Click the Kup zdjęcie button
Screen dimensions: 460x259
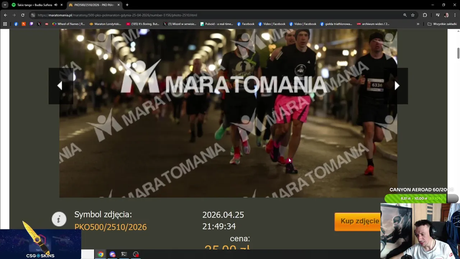click(357, 222)
